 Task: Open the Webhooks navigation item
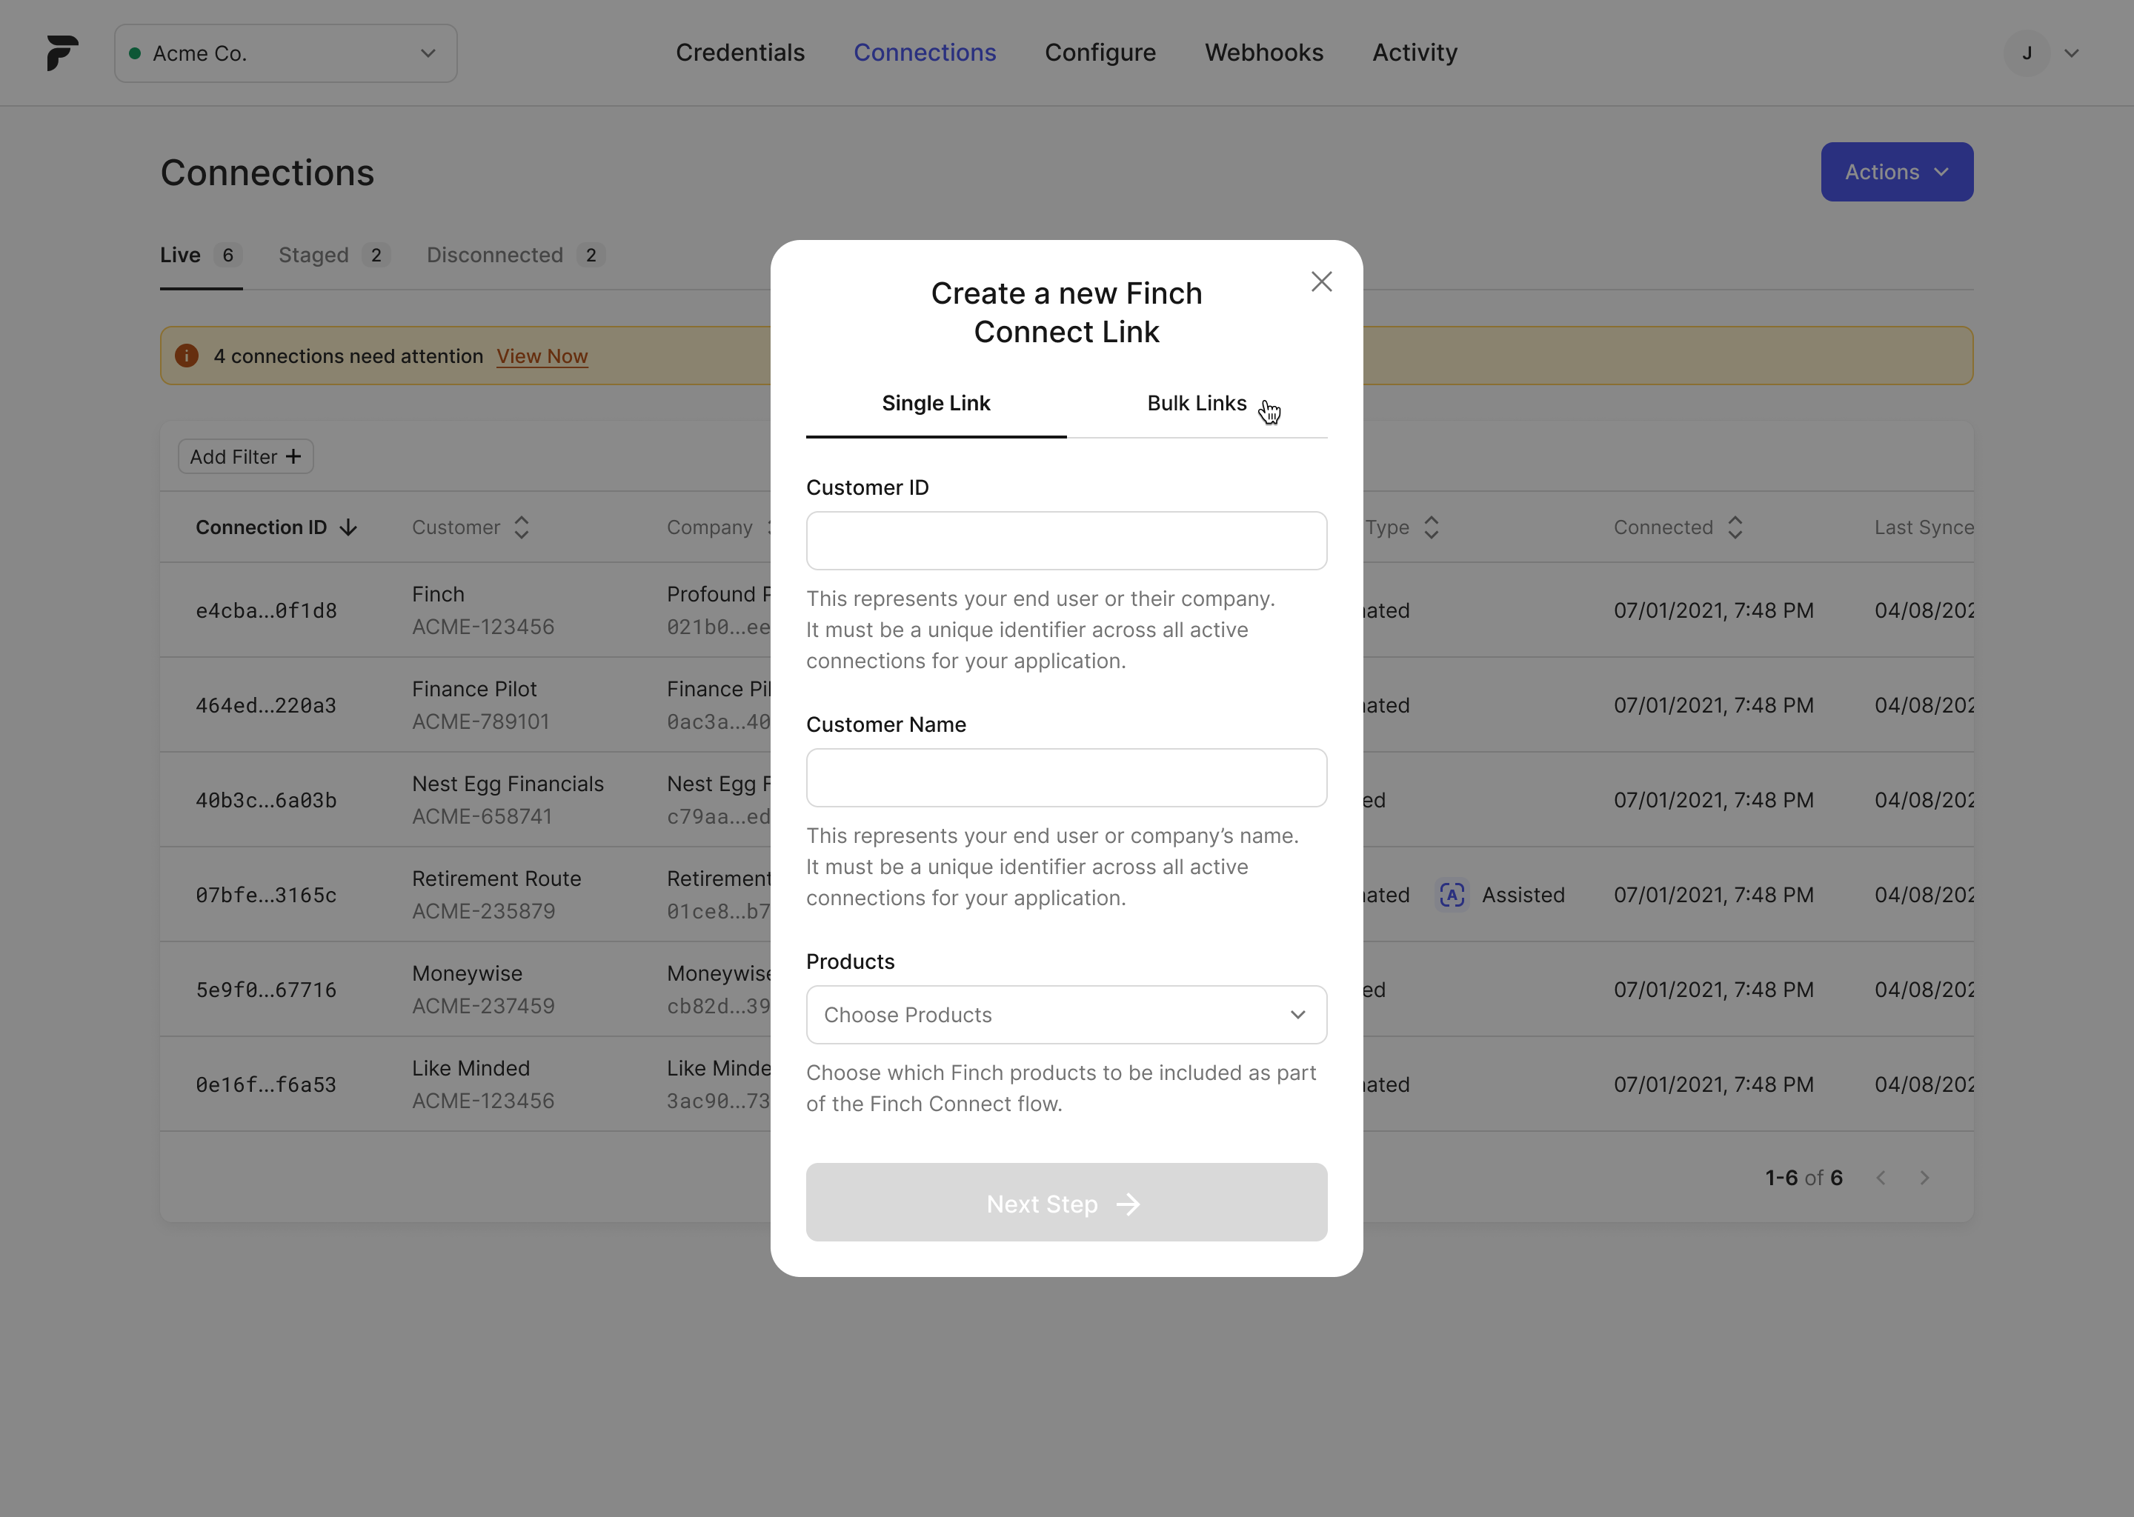pyautogui.click(x=1264, y=53)
